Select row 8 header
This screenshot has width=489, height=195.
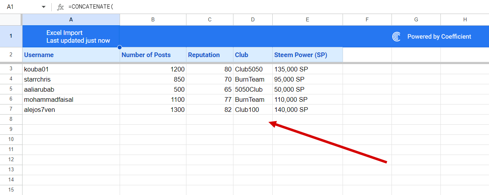tap(11, 120)
